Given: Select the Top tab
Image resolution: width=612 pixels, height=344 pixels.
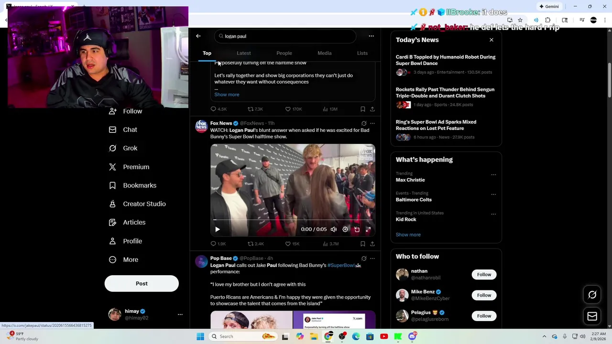Looking at the screenshot, I should click(207, 53).
